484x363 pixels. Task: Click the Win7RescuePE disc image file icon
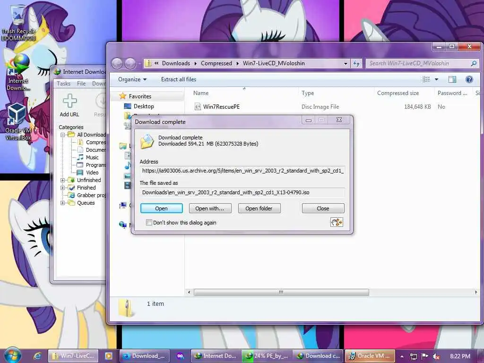pos(198,106)
